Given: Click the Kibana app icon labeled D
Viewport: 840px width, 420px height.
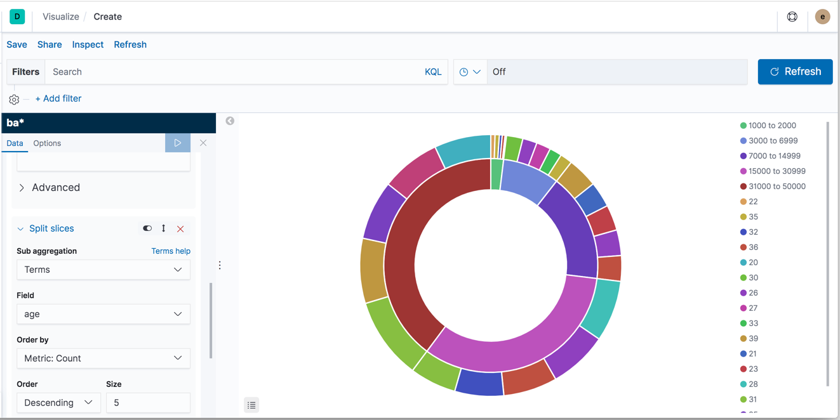Looking at the screenshot, I should click(x=17, y=16).
